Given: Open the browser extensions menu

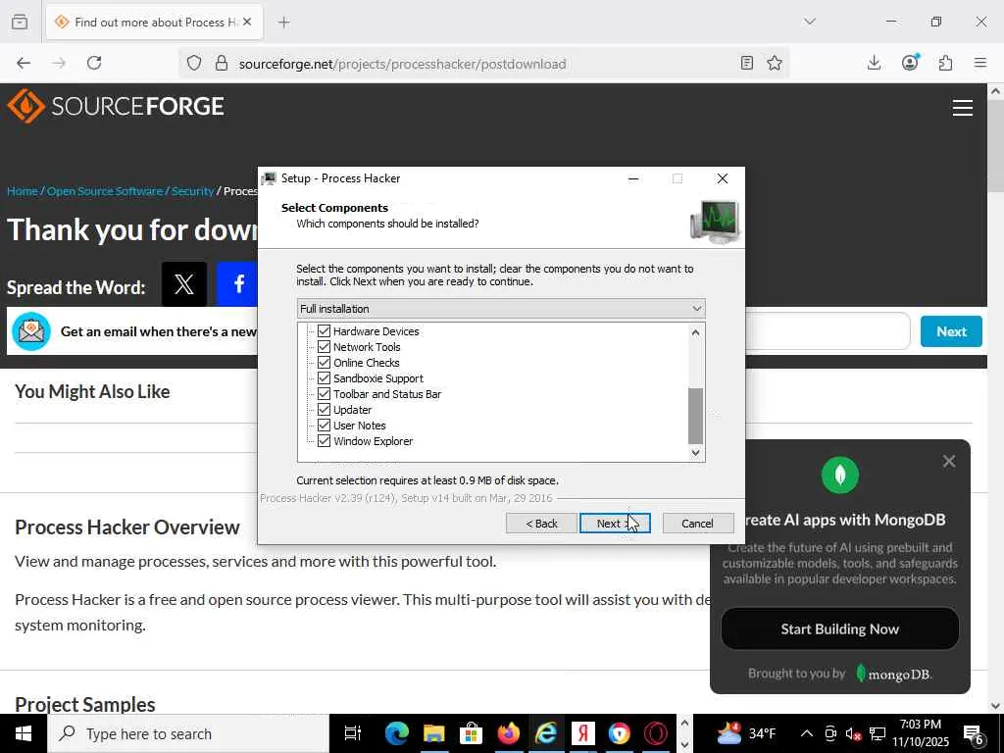Looking at the screenshot, I should point(946,63).
